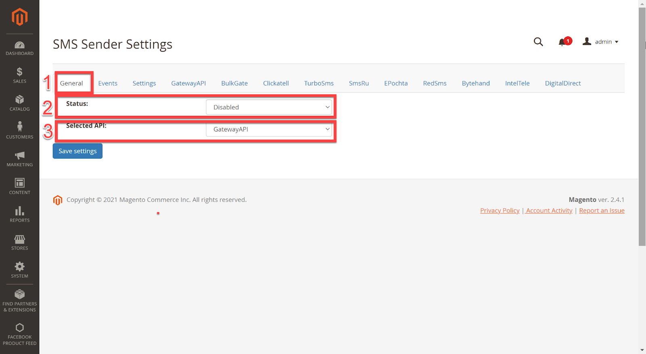Image resolution: width=646 pixels, height=354 pixels.
Task: Open the Sales sidebar menu
Action: tap(19, 76)
